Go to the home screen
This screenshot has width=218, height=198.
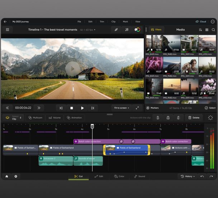7,176
